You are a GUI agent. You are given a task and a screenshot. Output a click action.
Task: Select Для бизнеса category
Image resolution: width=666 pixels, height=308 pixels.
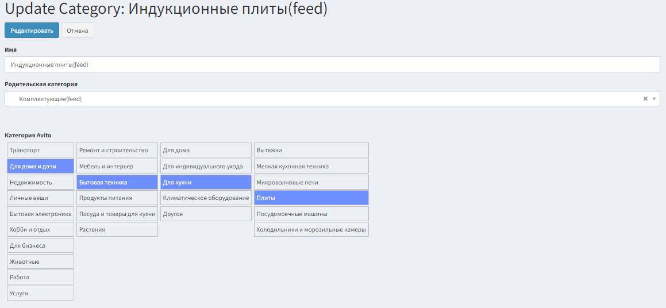tap(41, 245)
